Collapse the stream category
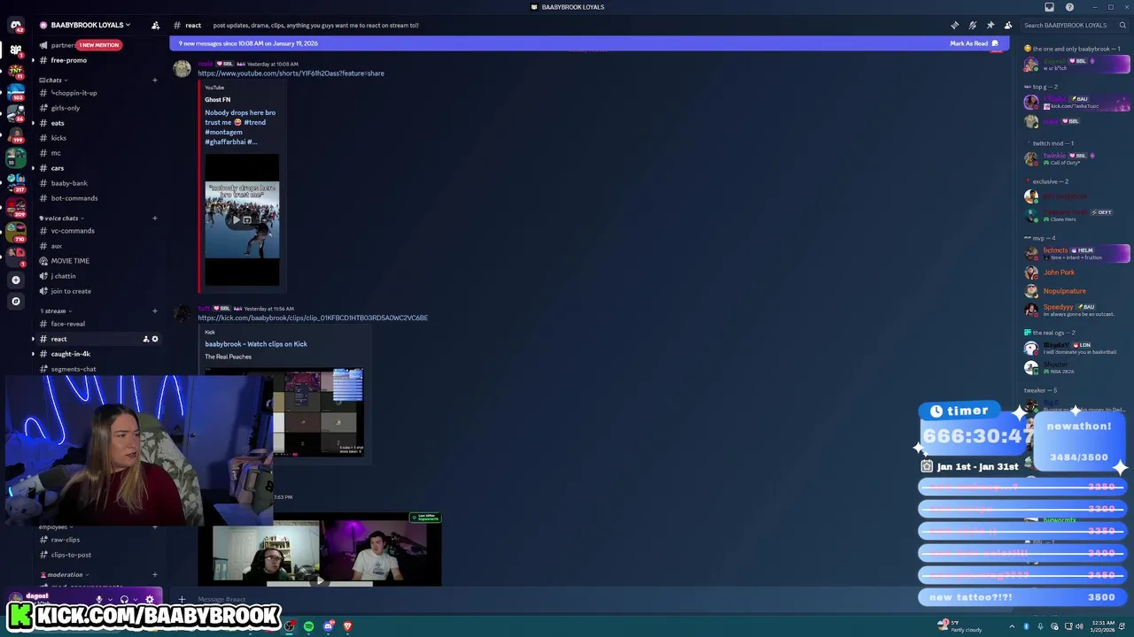This screenshot has width=1134, height=637. [x=57, y=311]
